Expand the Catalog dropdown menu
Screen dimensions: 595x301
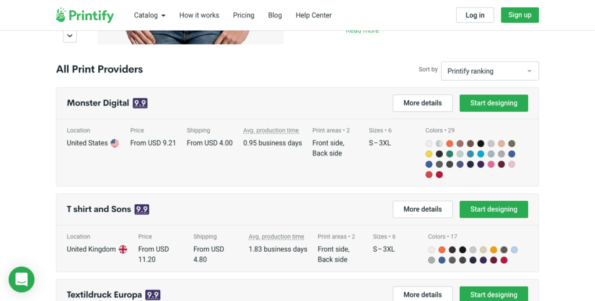[149, 15]
